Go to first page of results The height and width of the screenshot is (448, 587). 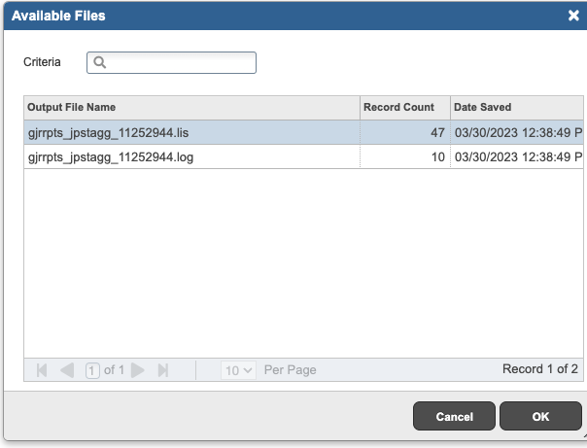coord(43,370)
